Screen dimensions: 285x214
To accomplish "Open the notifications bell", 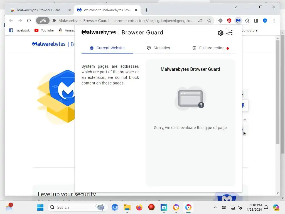I will point(266,207).
